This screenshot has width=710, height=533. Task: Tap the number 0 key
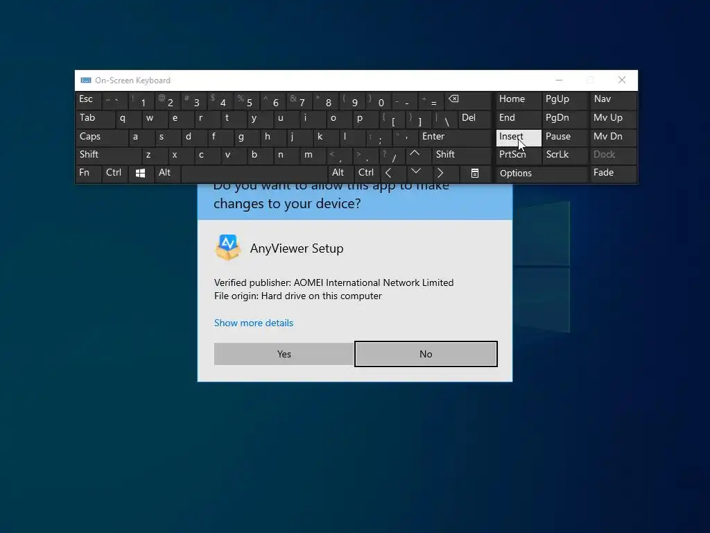[x=379, y=100]
